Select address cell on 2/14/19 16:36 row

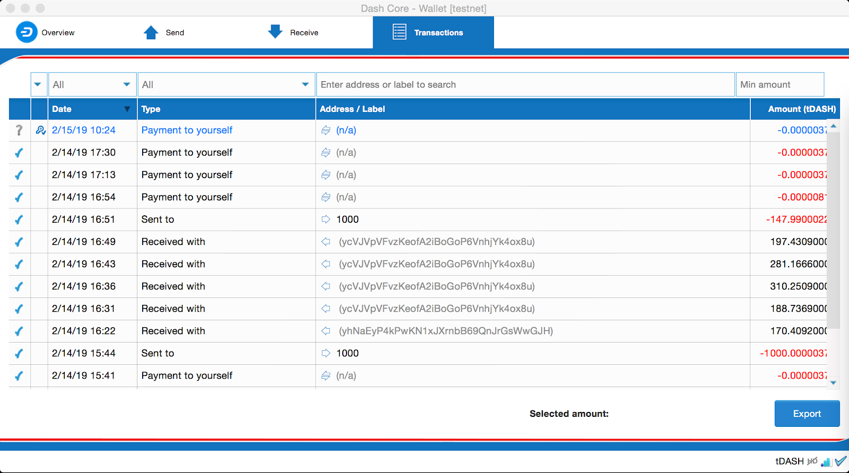pyautogui.click(x=437, y=286)
